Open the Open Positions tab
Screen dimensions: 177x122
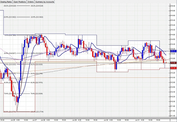(x=20, y=2)
